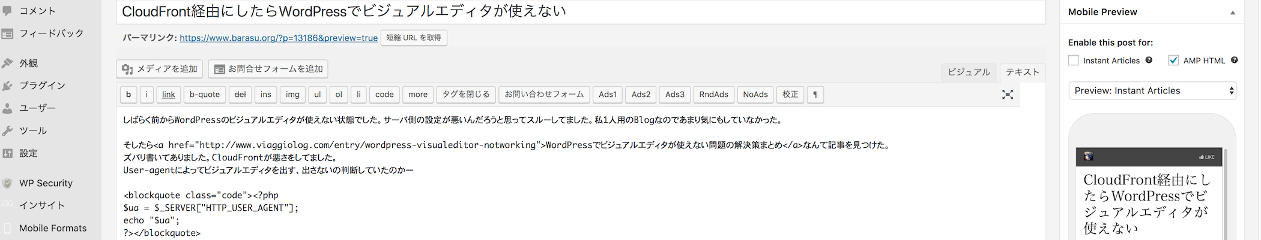
Task: Open the プラグイン menu item
Action: pos(42,86)
